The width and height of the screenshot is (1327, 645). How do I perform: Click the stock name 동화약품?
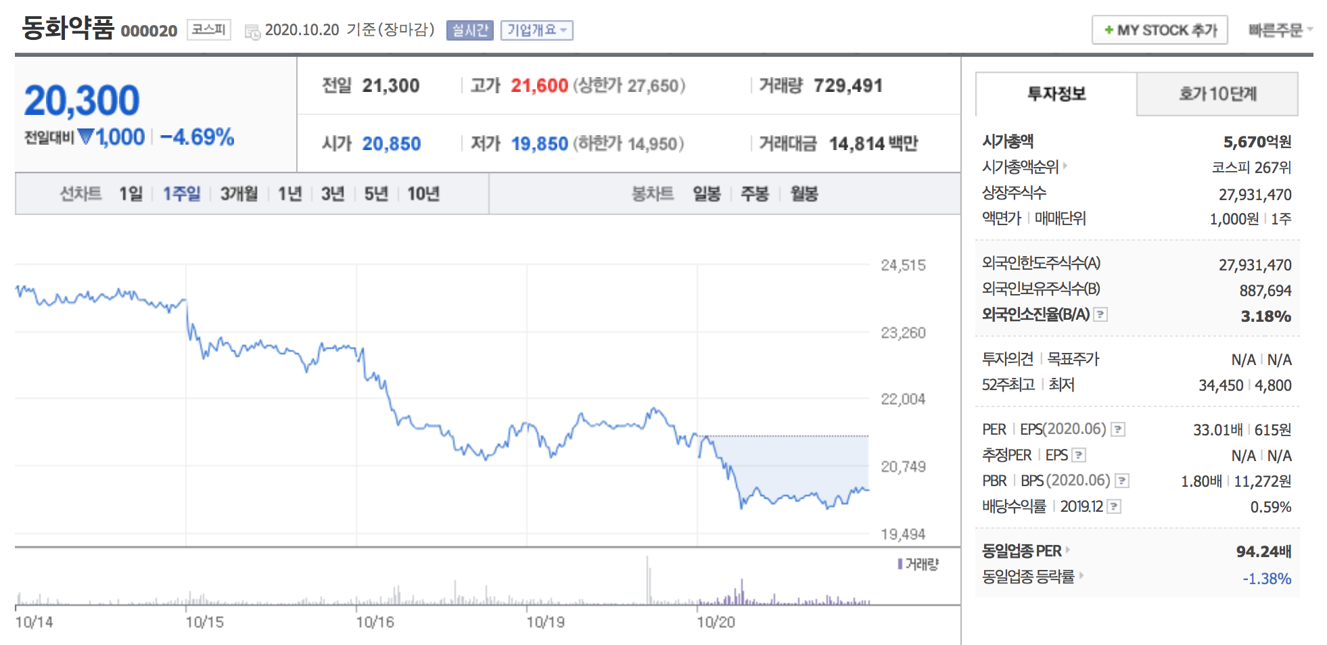[68, 28]
